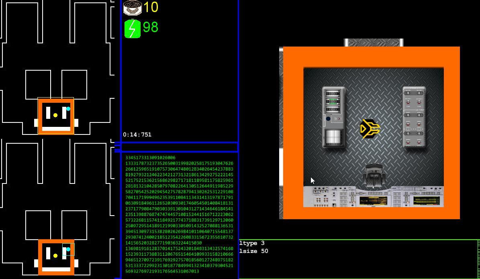Click the donut icon beside the 10 counter
This screenshot has width=480, height=279.
click(x=133, y=7)
